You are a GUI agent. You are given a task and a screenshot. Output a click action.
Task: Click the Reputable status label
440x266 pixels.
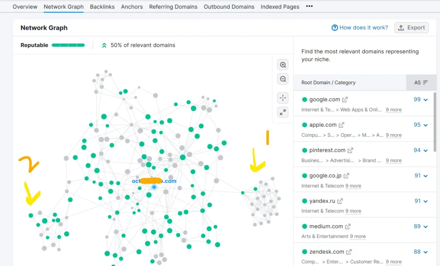coord(34,45)
